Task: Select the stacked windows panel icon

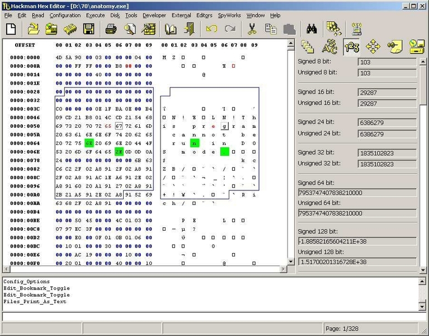Action: click(308, 47)
